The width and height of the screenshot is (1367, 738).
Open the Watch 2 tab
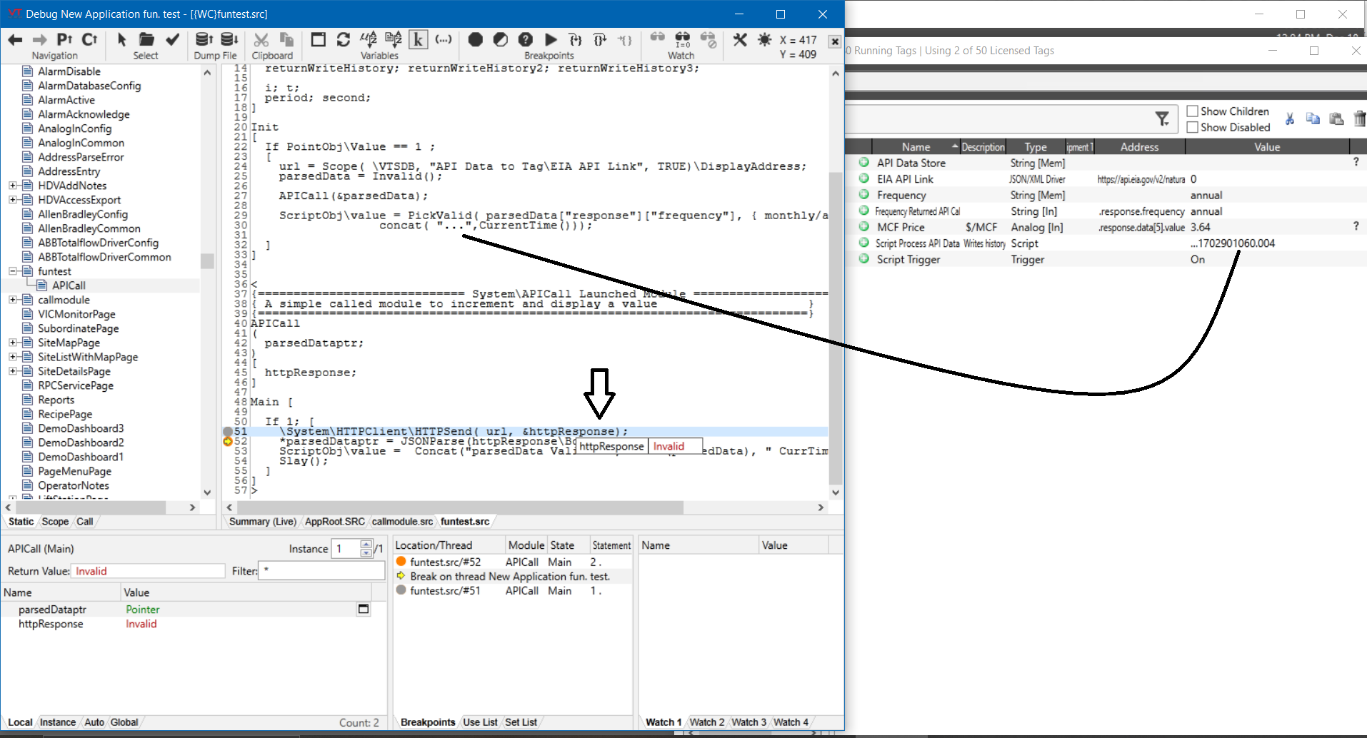point(706,722)
